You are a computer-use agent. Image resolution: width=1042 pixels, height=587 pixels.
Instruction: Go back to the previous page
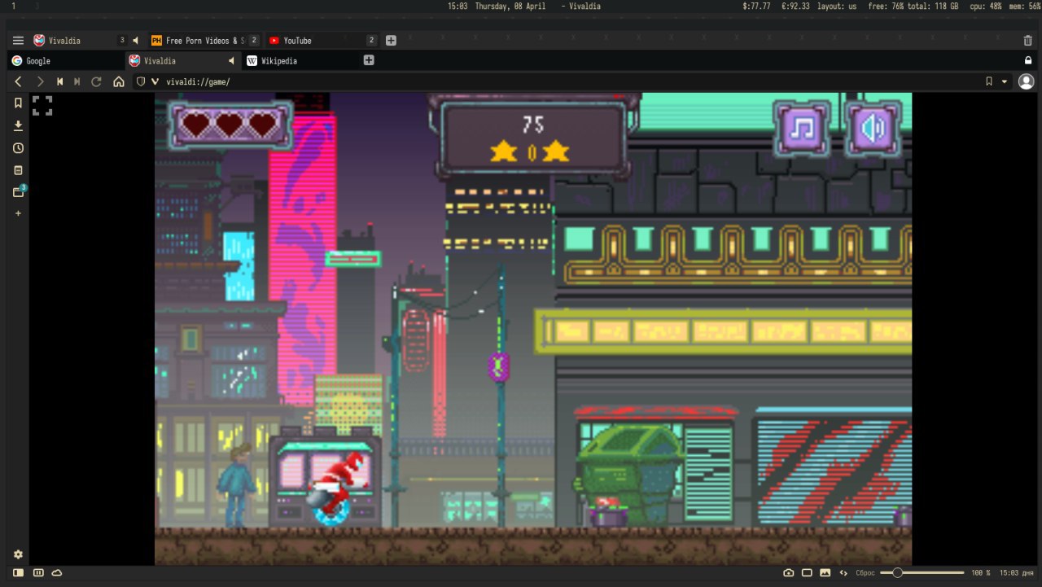[x=18, y=81]
